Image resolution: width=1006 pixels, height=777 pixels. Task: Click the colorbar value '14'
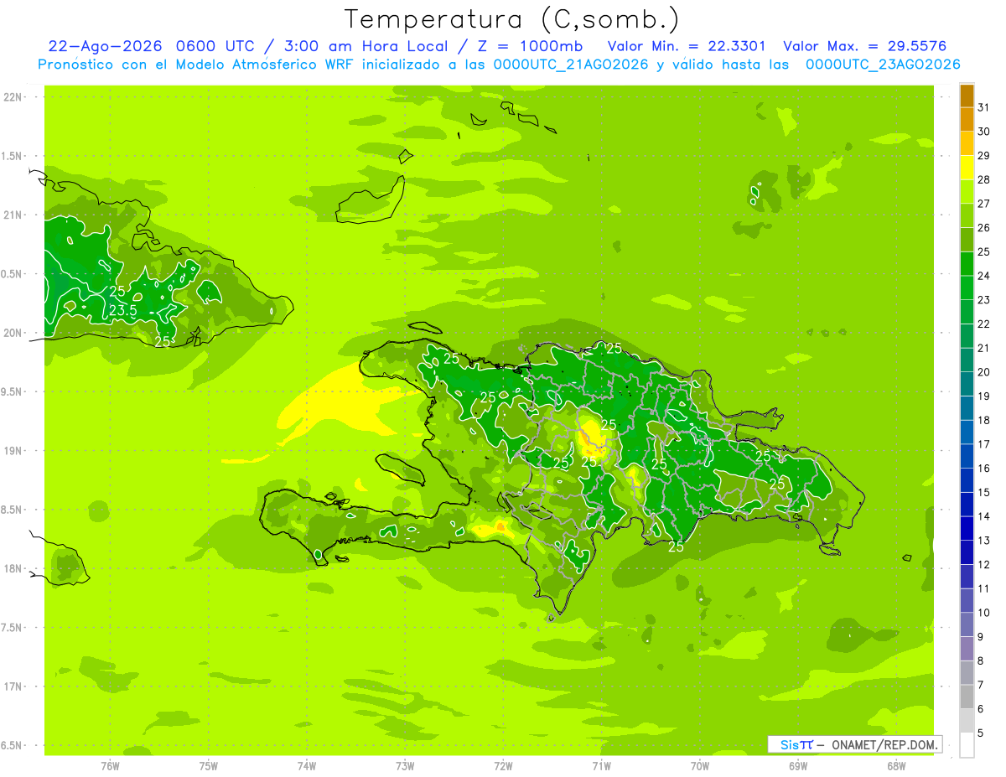[983, 516]
